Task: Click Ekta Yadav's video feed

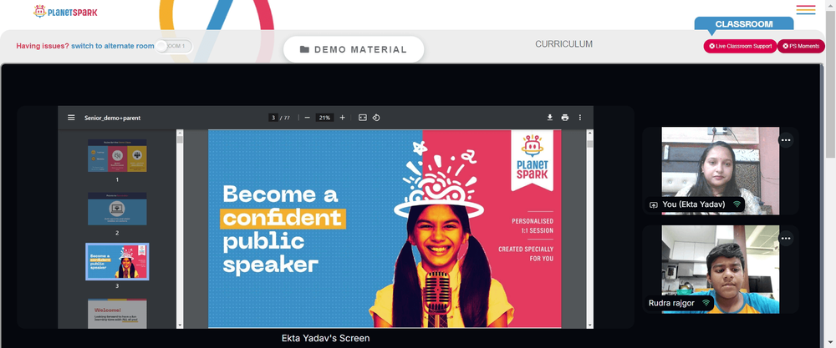Action: [x=721, y=170]
